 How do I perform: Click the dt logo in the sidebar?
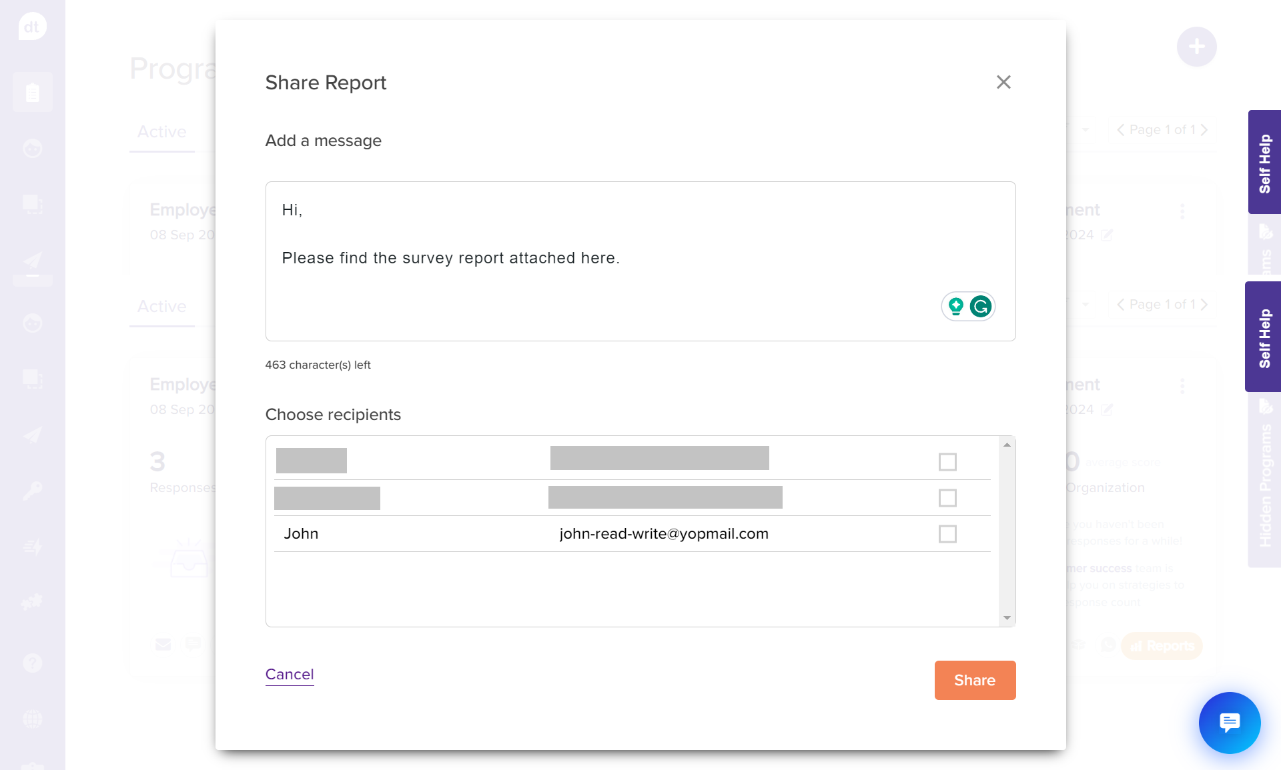tap(32, 27)
